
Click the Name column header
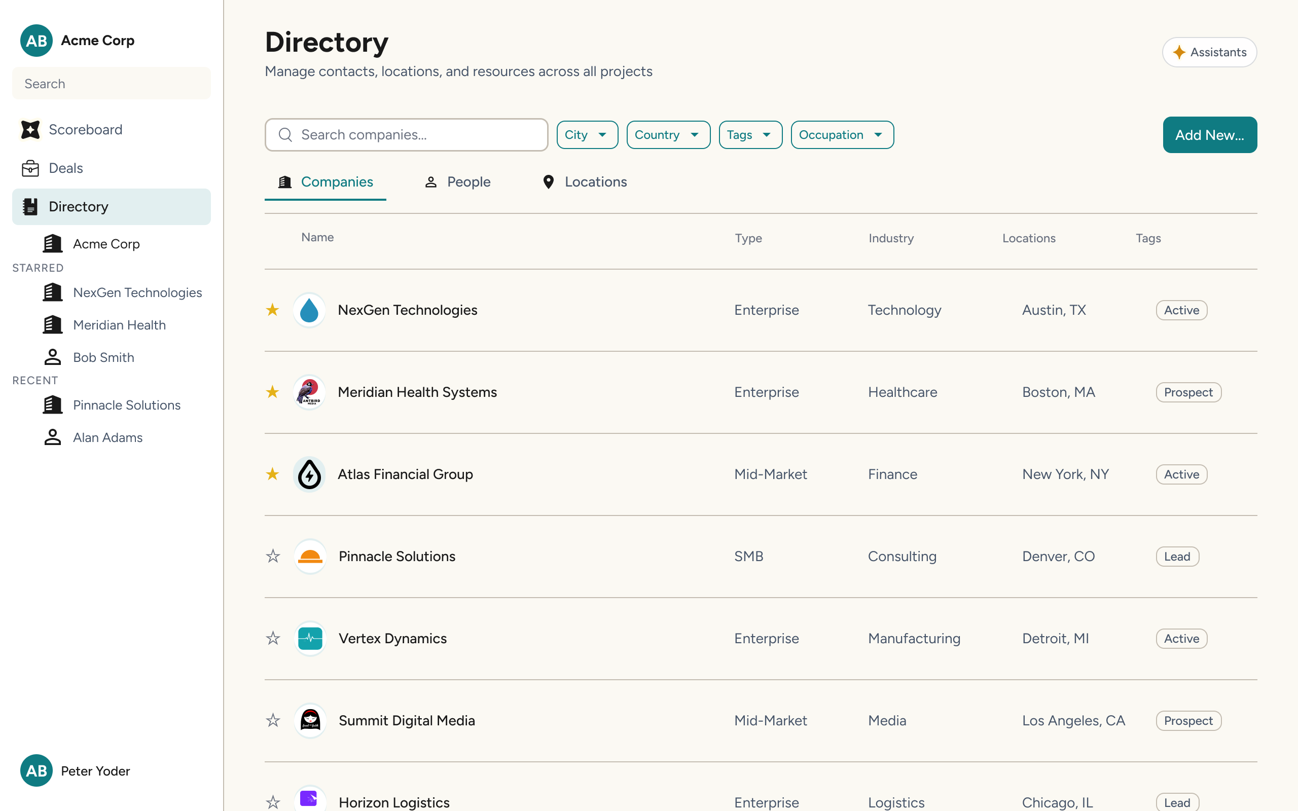pyautogui.click(x=317, y=237)
